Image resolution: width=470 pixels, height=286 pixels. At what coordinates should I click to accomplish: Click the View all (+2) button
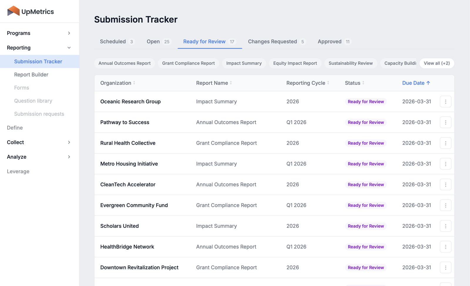pos(437,63)
